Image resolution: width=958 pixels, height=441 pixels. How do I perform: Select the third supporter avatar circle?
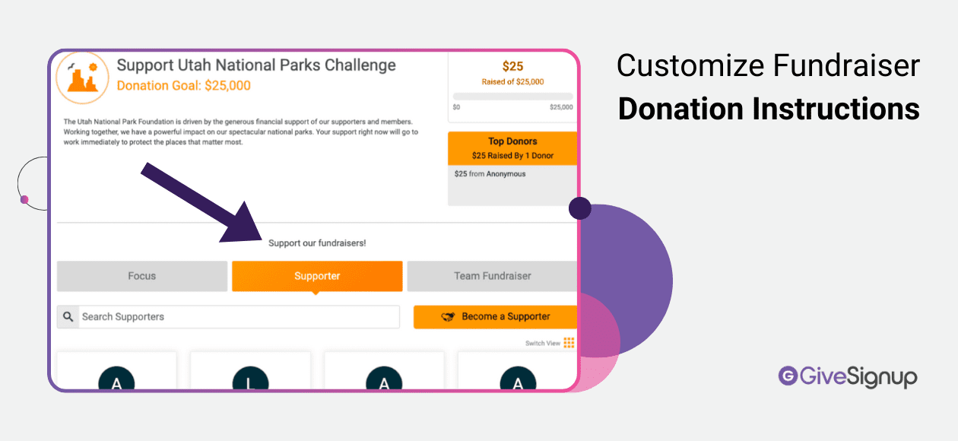point(384,382)
